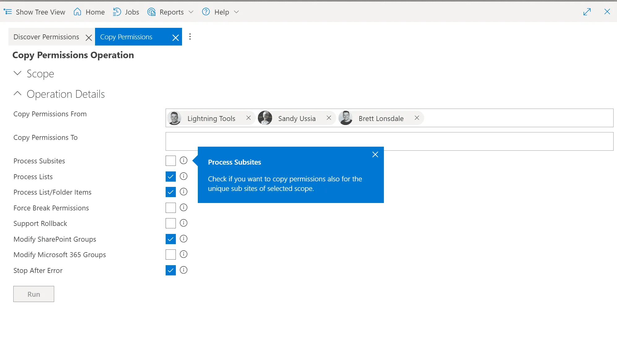Click the Help question mark icon
Screen dimensions: 617x354
pyautogui.click(x=205, y=12)
